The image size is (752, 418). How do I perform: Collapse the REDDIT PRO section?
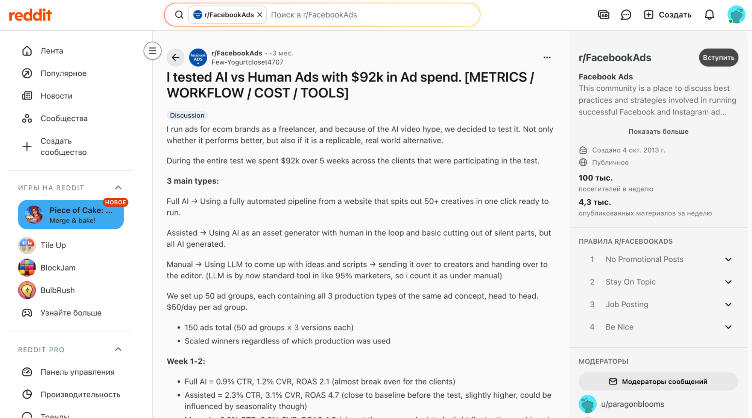[118, 349]
